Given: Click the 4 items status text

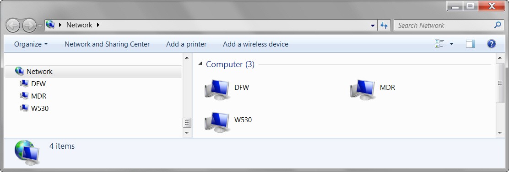Looking at the screenshot, I should coord(62,146).
